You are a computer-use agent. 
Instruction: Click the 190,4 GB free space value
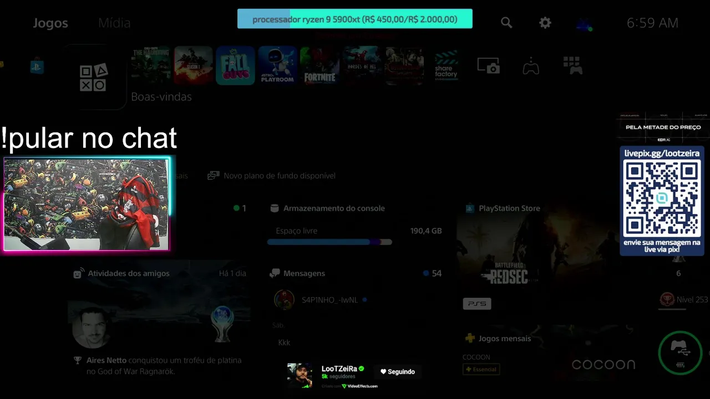click(426, 231)
